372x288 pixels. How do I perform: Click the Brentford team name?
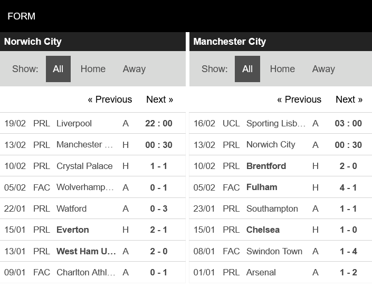(266, 166)
